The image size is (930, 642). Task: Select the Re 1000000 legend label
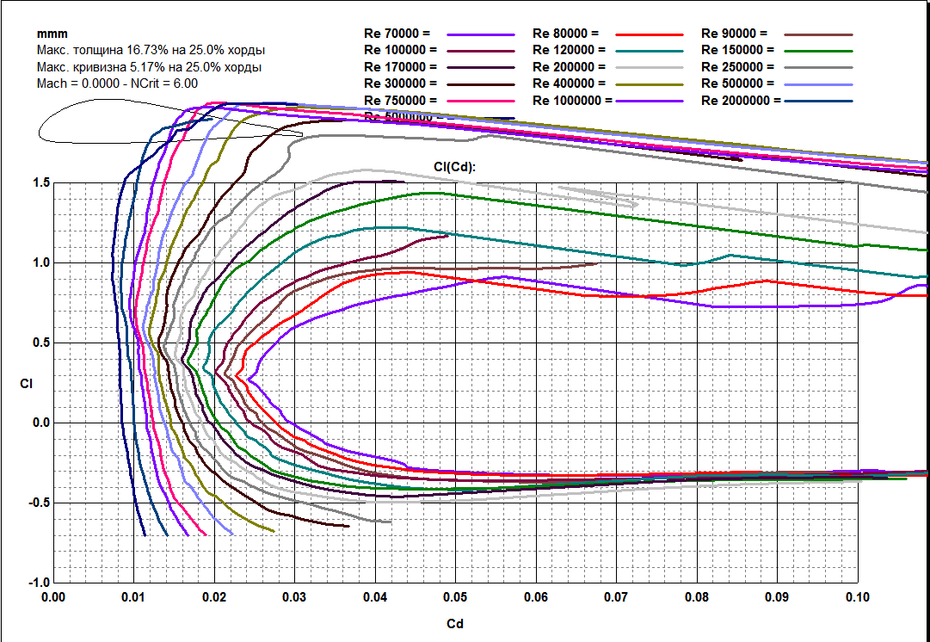click(573, 100)
